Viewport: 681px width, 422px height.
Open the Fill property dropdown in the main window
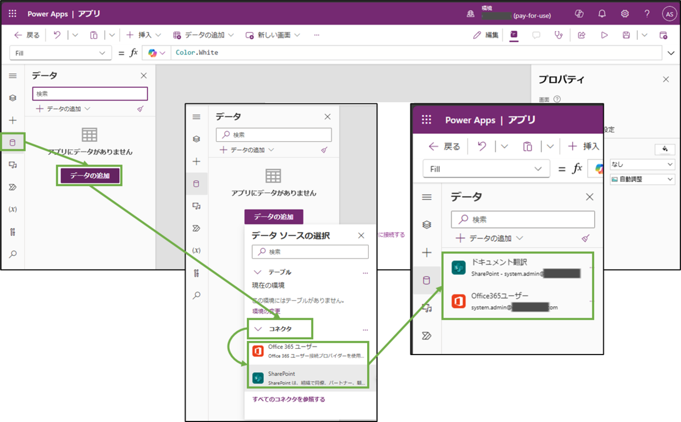[x=61, y=53]
